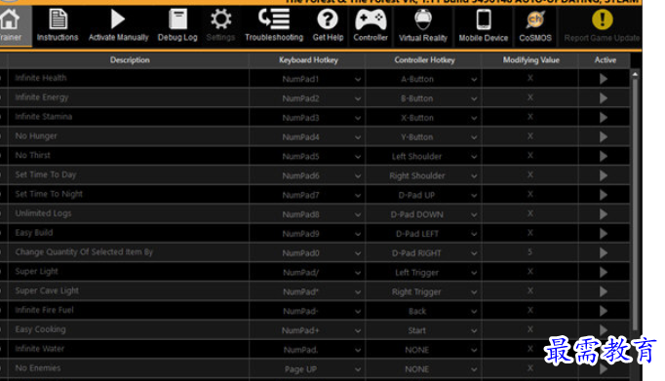Select the Unlimited Logs description

point(43,213)
